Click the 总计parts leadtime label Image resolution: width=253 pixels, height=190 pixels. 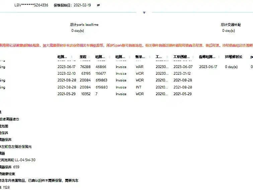click(84, 25)
